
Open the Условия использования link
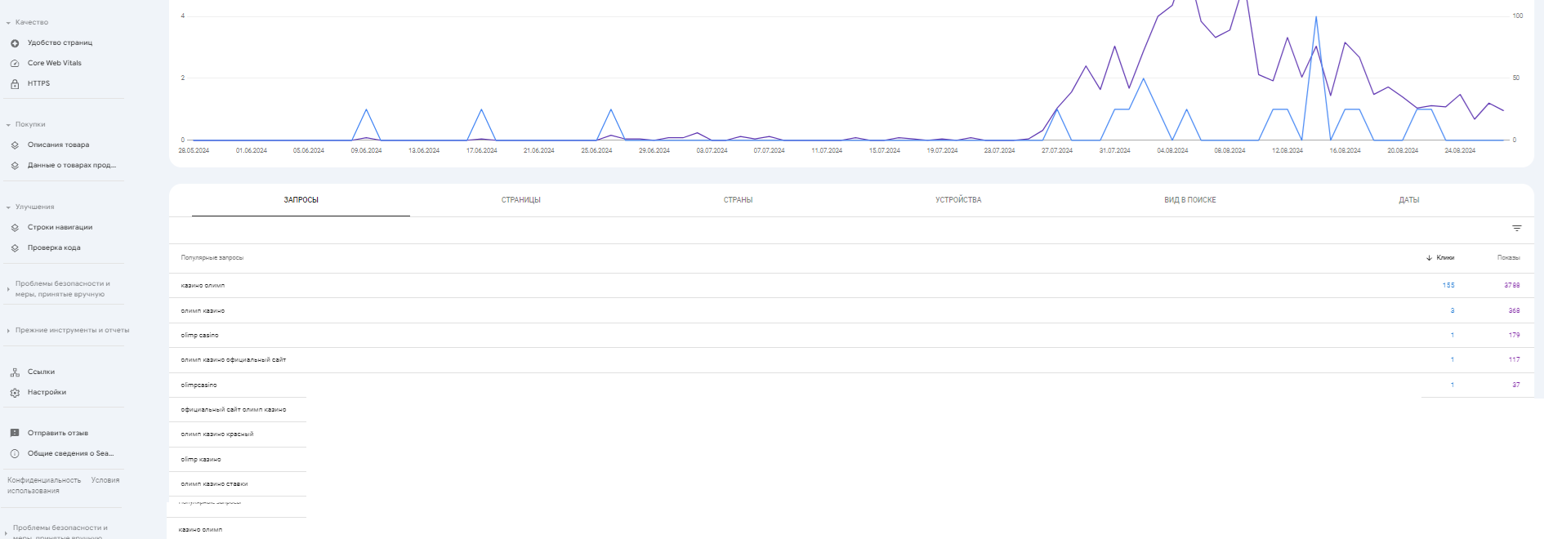64,486
